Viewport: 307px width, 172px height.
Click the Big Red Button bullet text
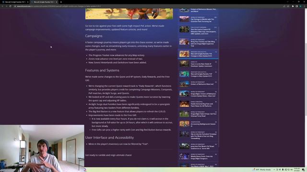(x=127, y=111)
